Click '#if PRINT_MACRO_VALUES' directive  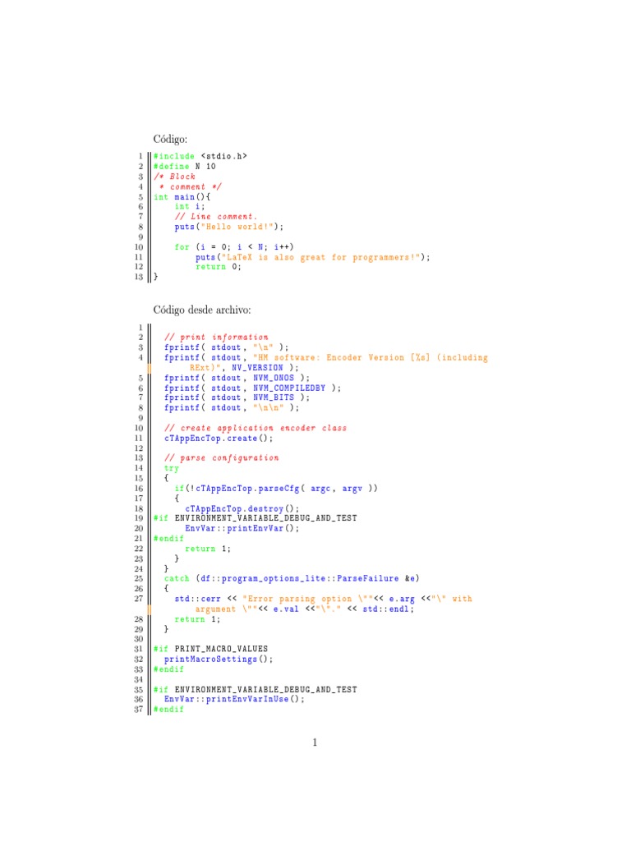click(210, 649)
